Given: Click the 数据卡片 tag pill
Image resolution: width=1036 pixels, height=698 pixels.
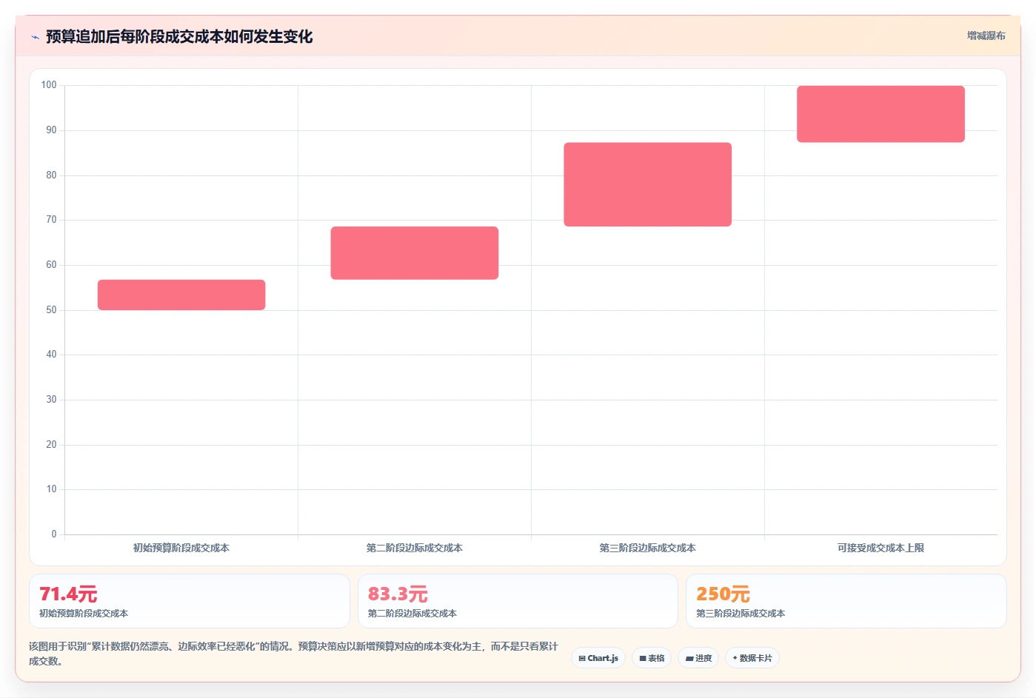Looking at the screenshot, I should (x=752, y=658).
